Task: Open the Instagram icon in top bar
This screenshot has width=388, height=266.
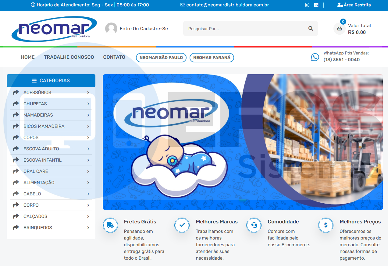Action: pos(307,5)
